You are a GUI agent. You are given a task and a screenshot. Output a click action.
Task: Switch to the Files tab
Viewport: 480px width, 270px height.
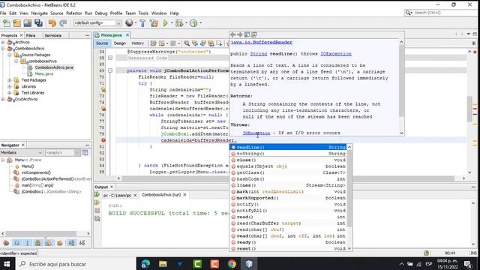[x=30, y=35]
